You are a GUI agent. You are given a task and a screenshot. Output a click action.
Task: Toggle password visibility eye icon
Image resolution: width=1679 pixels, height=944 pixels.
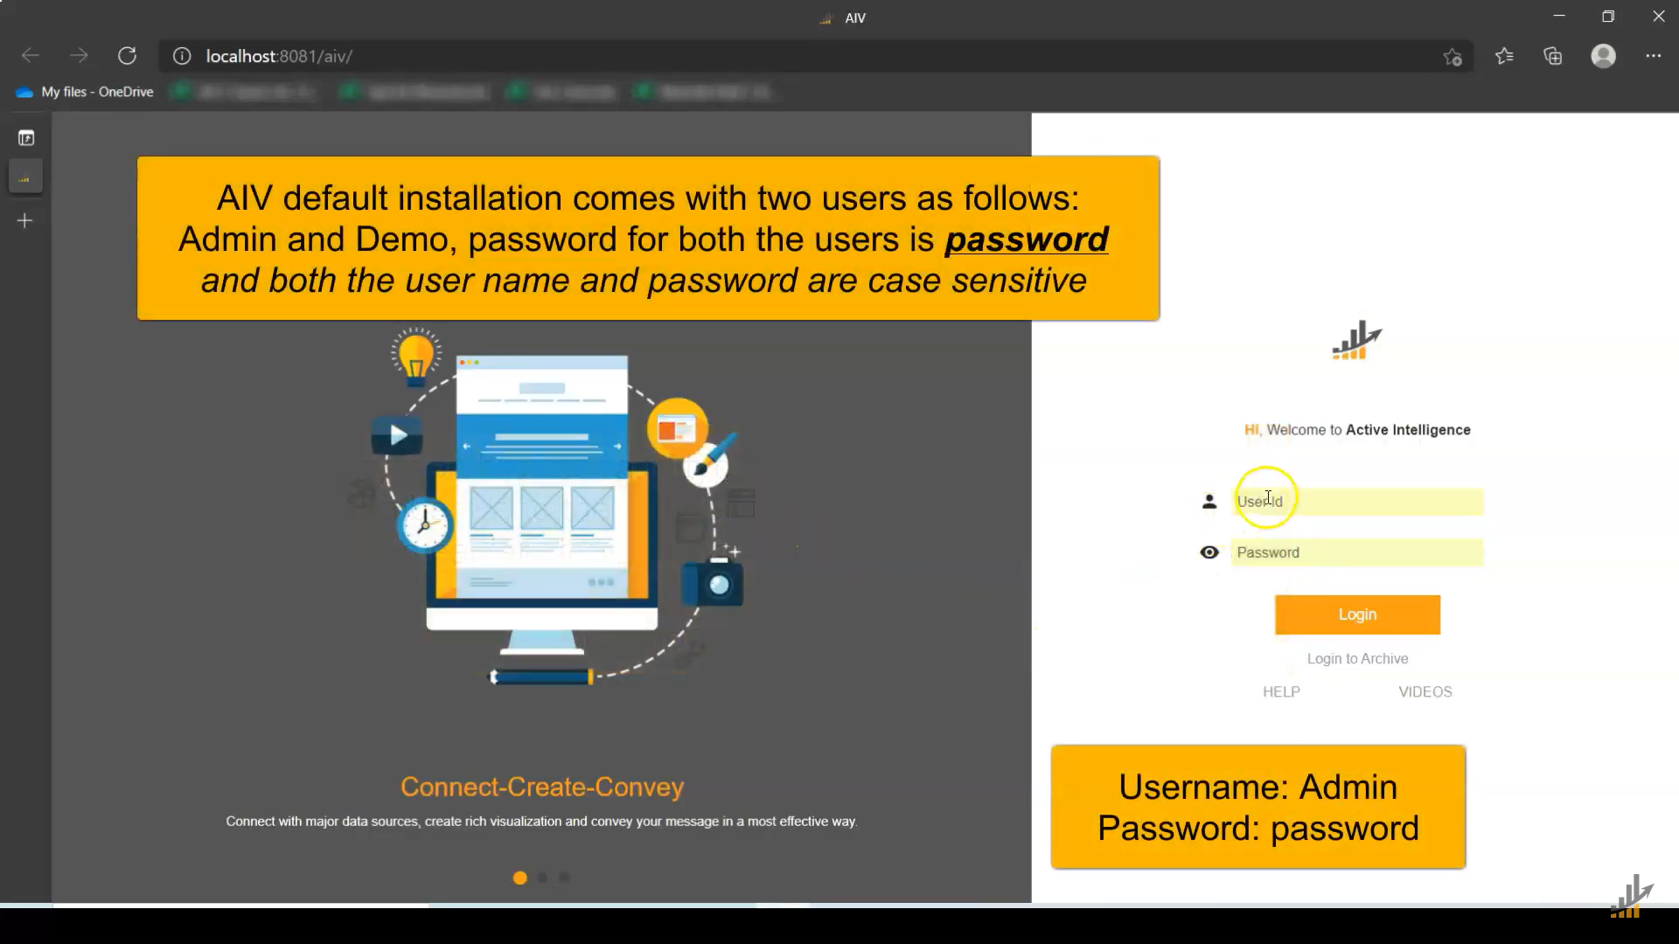point(1209,552)
